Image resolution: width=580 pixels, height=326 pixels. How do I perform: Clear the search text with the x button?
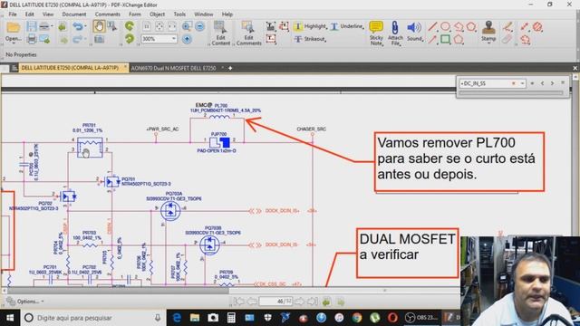tap(514, 83)
